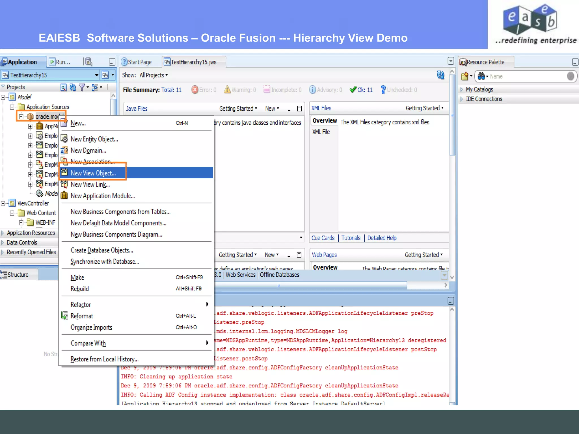Open Getting Started dropdown in Java Files
The image size is (579, 434).
[x=238, y=108]
